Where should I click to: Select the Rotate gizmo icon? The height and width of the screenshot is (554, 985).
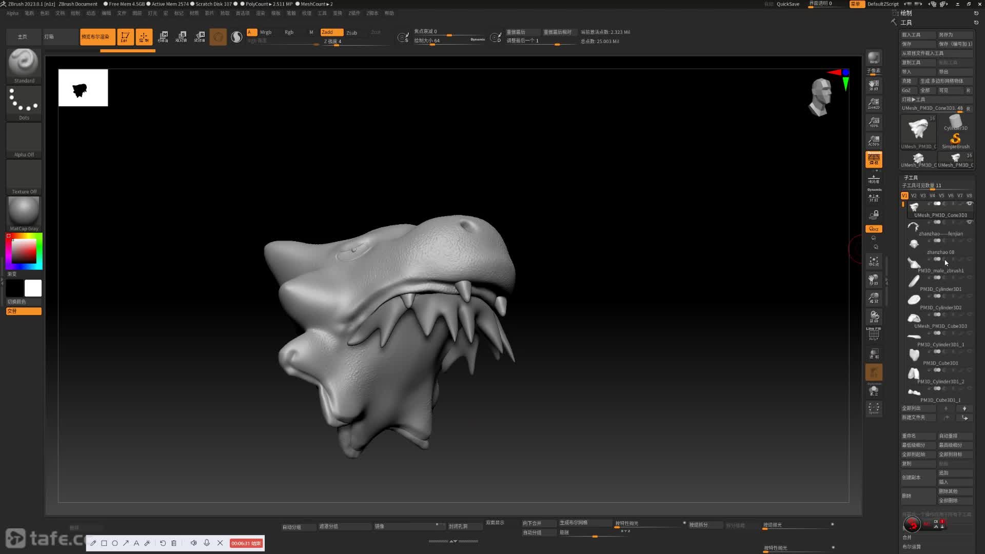200,36
